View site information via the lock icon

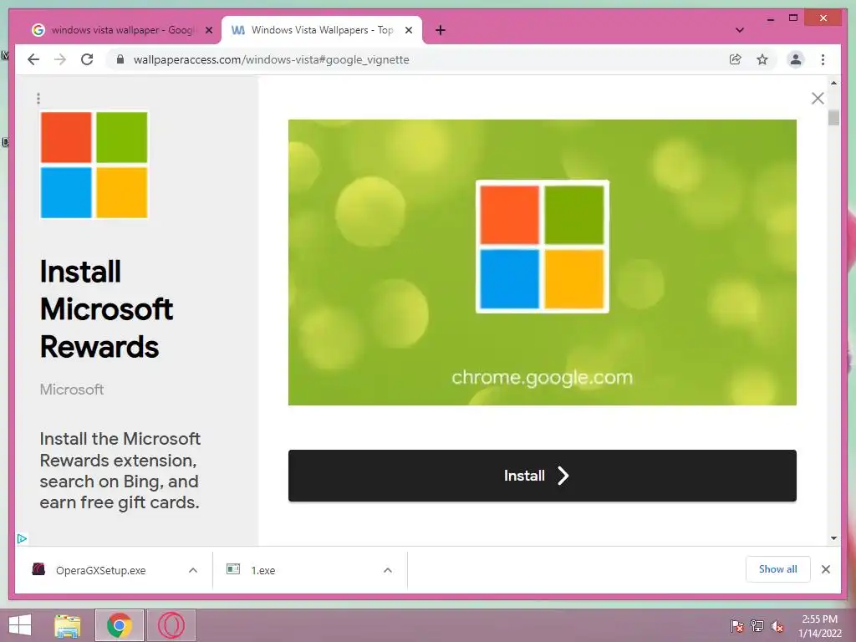[x=120, y=59]
